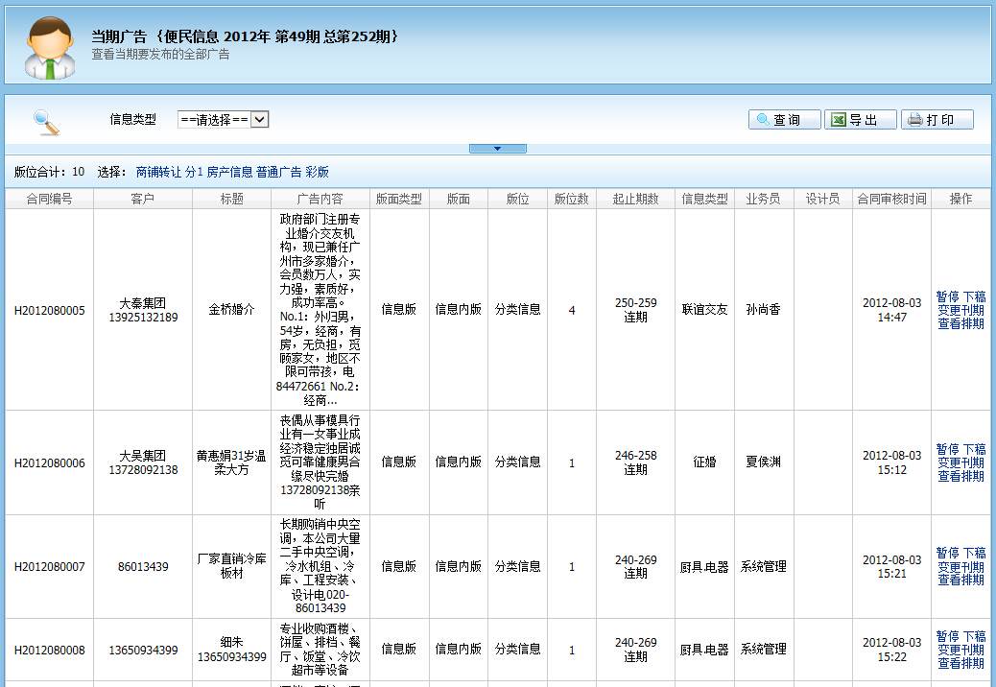
Task: Click the user avatar icon in header
Action: [x=50, y=47]
